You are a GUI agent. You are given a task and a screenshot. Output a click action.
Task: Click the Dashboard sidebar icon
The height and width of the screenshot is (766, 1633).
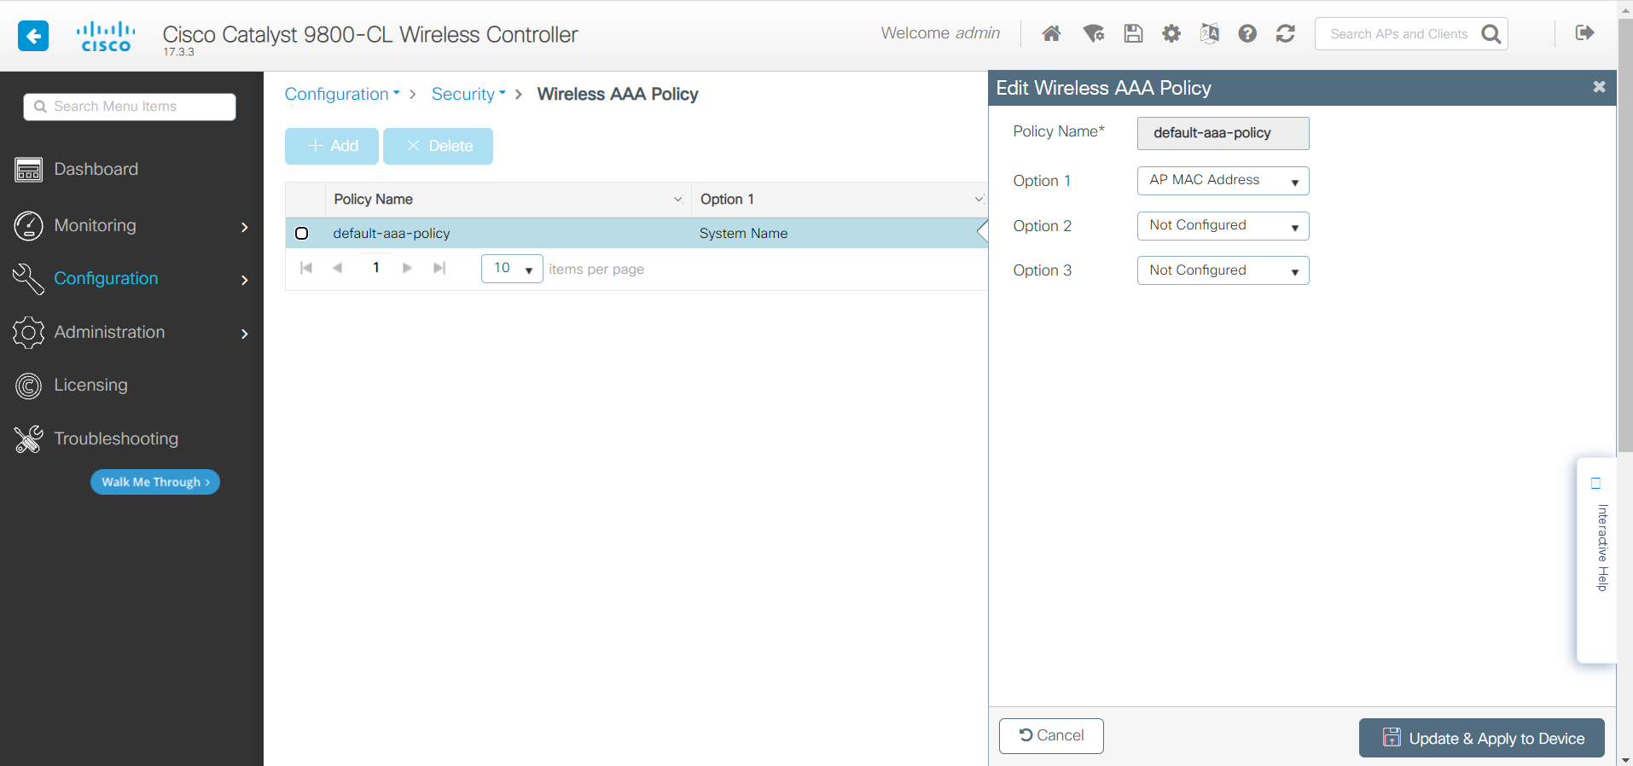(x=28, y=170)
